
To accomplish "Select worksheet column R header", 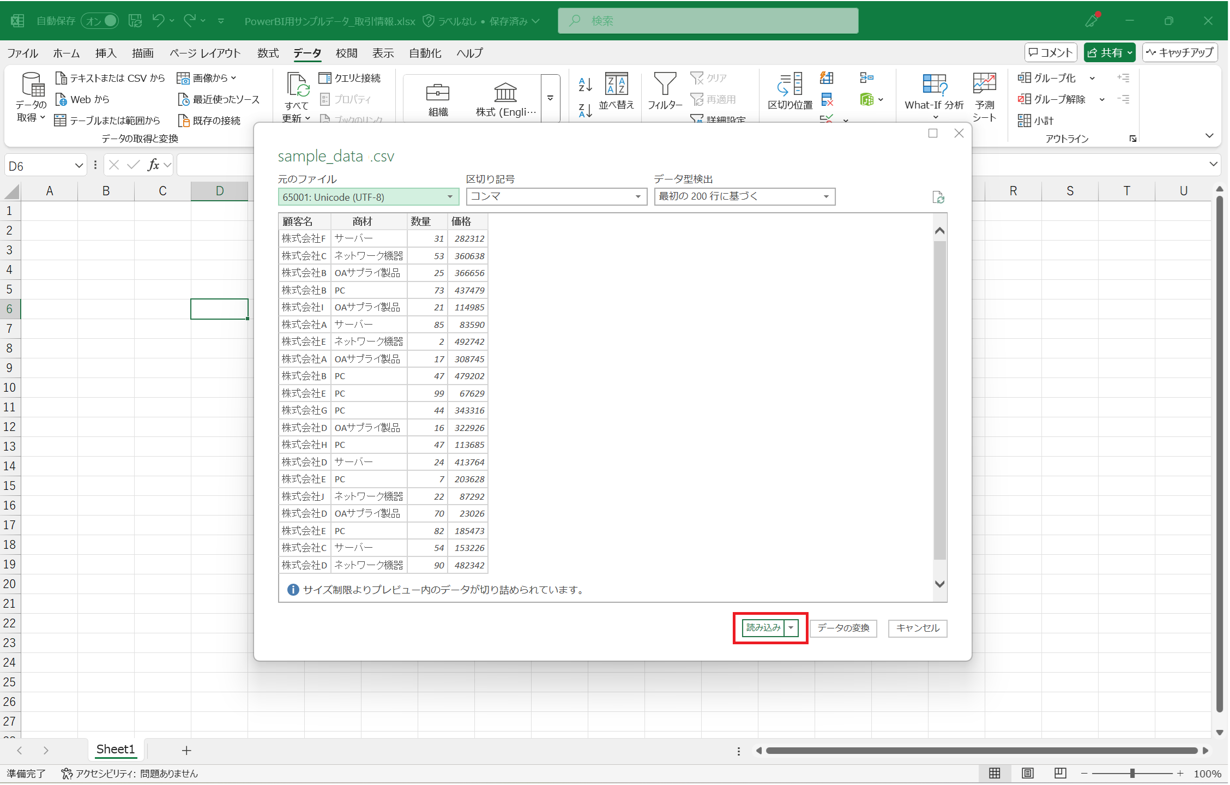I will [1013, 191].
